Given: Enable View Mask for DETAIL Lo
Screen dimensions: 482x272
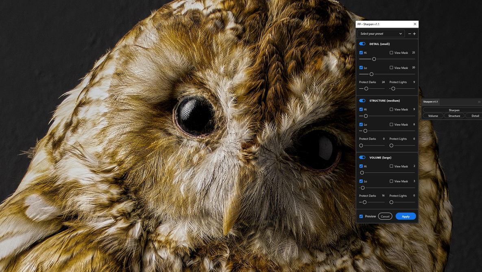Looking at the screenshot, I should pos(391,67).
